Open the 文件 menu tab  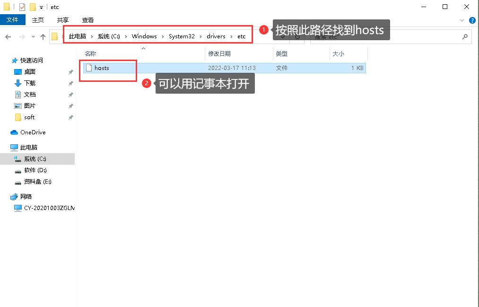coord(12,20)
